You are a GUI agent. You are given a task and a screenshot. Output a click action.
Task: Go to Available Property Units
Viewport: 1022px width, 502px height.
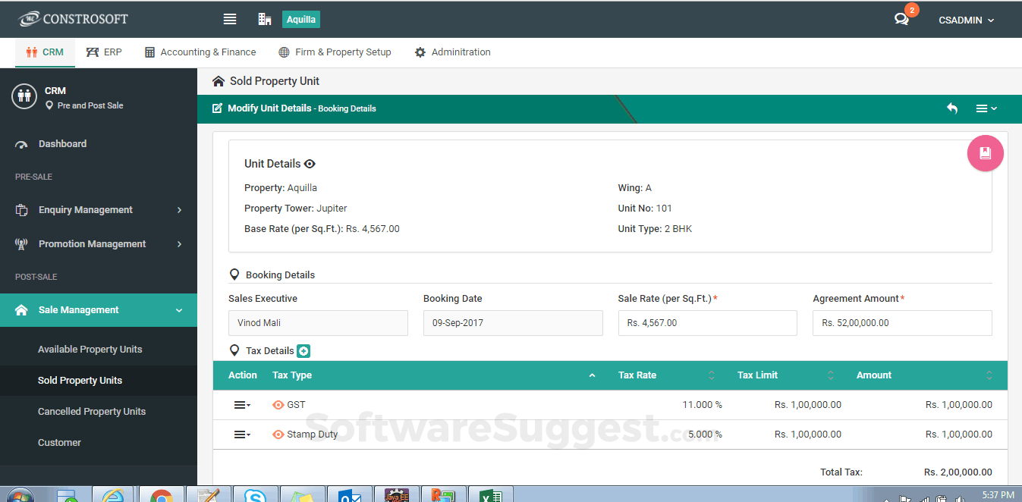tap(90, 349)
